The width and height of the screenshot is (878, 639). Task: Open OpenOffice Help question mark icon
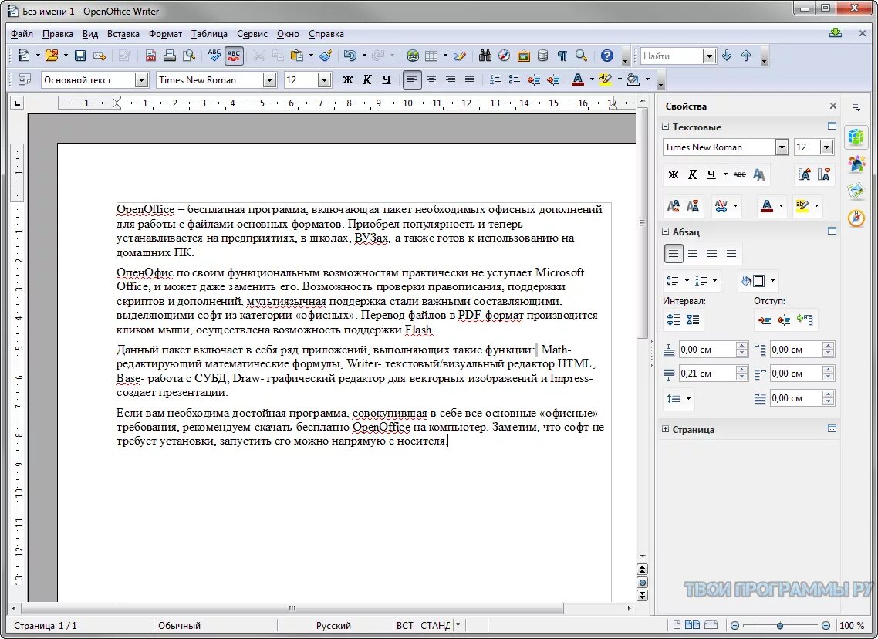(x=607, y=56)
